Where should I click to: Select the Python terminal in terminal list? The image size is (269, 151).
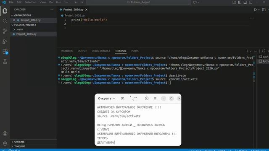264,61
